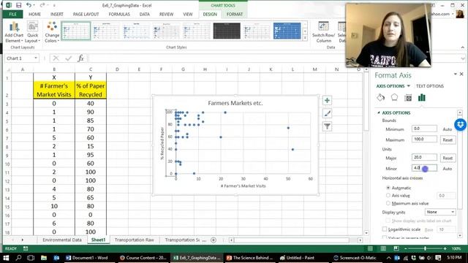
Task: Click the Undo arrow icon
Action: click(29, 5)
